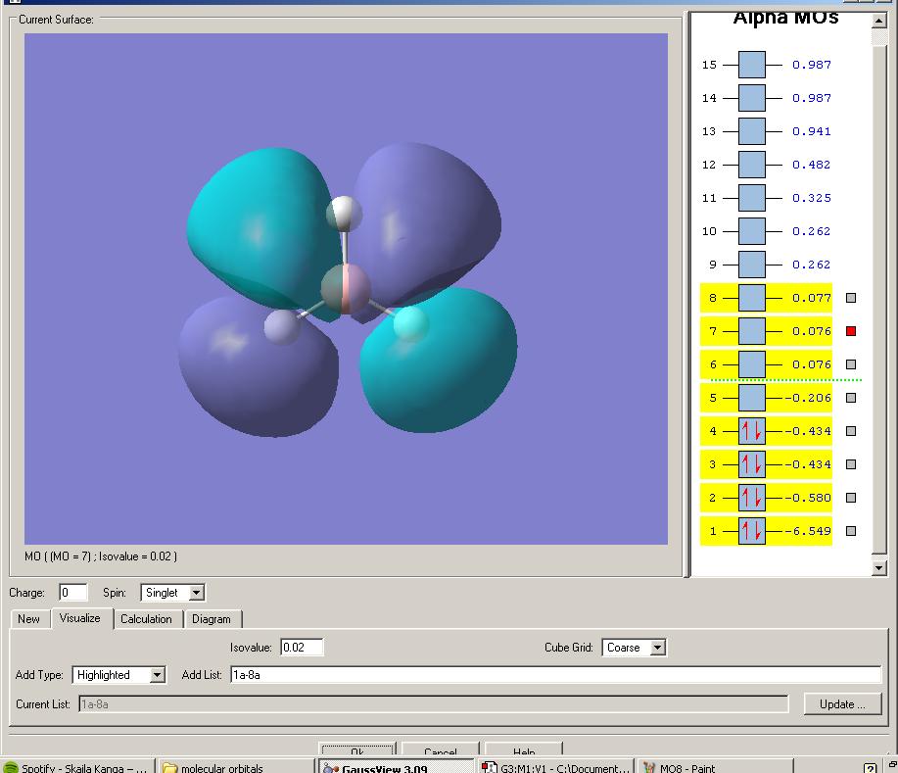Image resolution: width=898 pixels, height=773 pixels.
Task: Toggle the red marker for MO 7
Action: click(x=851, y=331)
